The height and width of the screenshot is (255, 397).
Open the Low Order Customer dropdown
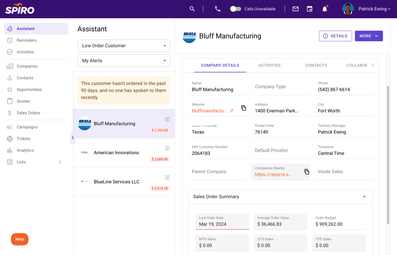point(124,46)
